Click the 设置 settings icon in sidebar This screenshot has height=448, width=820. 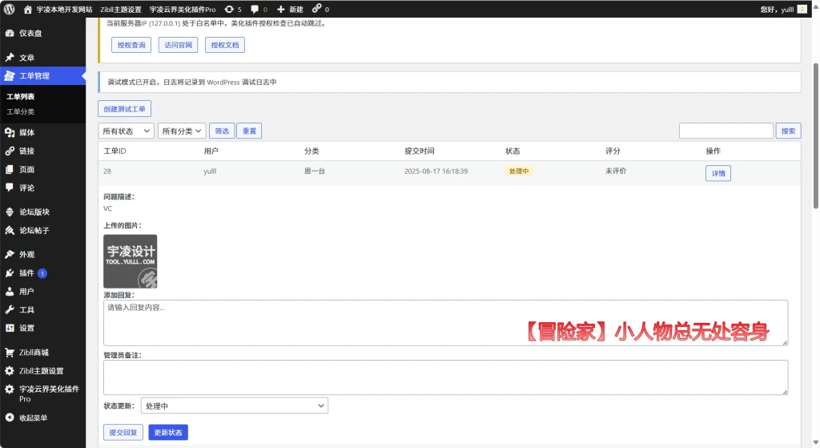point(10,328)
